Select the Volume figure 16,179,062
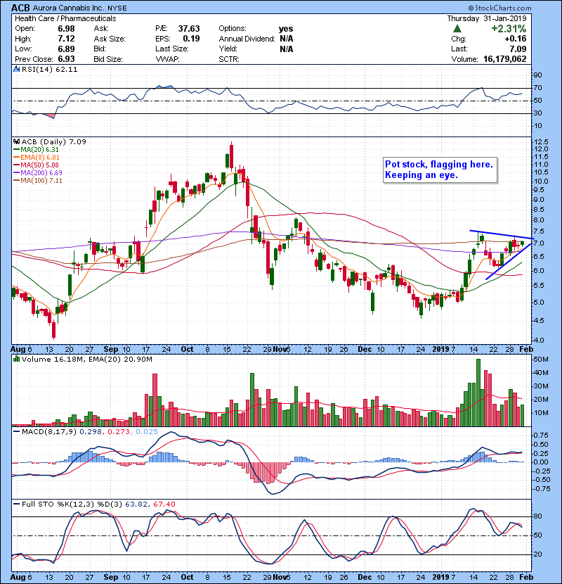Screen dimensions: 562x584 [504, 59]
